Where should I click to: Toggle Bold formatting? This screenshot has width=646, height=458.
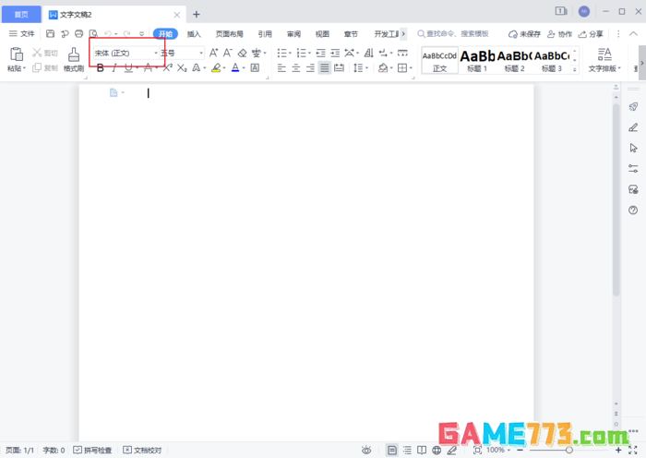pos(101,67)
